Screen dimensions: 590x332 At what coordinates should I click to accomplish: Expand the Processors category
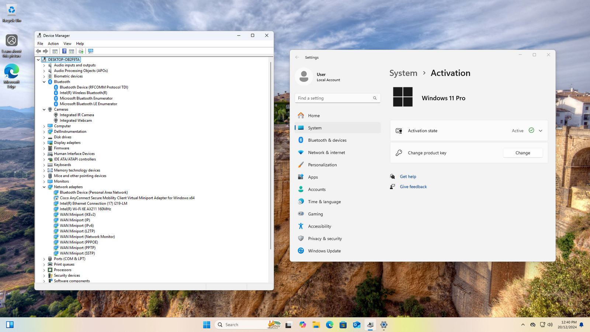pos(44,270)
